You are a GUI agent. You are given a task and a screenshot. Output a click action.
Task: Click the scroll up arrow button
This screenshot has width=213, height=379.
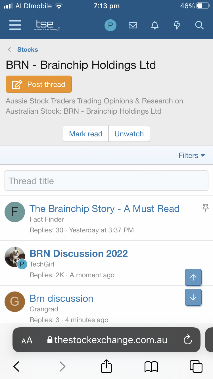(193, 277)
